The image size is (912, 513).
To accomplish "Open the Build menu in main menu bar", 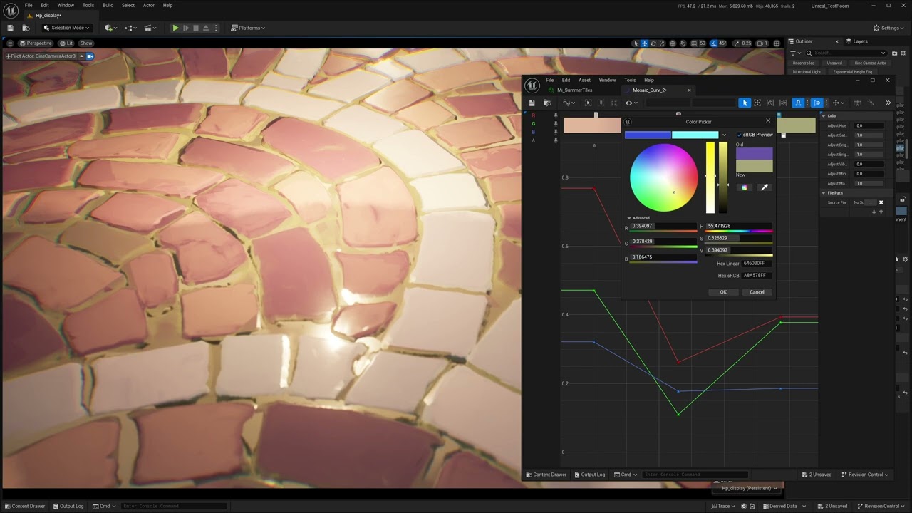I will (108, 5).
